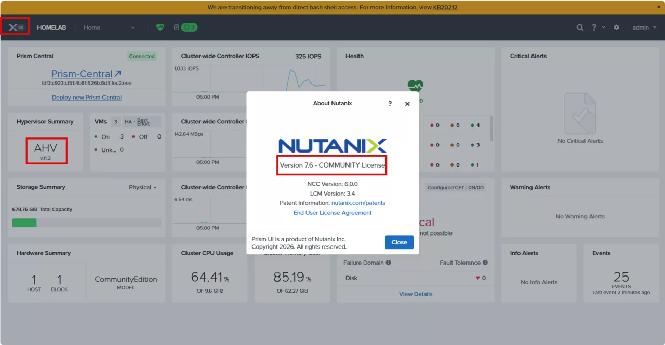Image resolution: width=665 pixels, height=345 pixels.
Task: Click the No Info Alerts text
Action: [539, 282]
